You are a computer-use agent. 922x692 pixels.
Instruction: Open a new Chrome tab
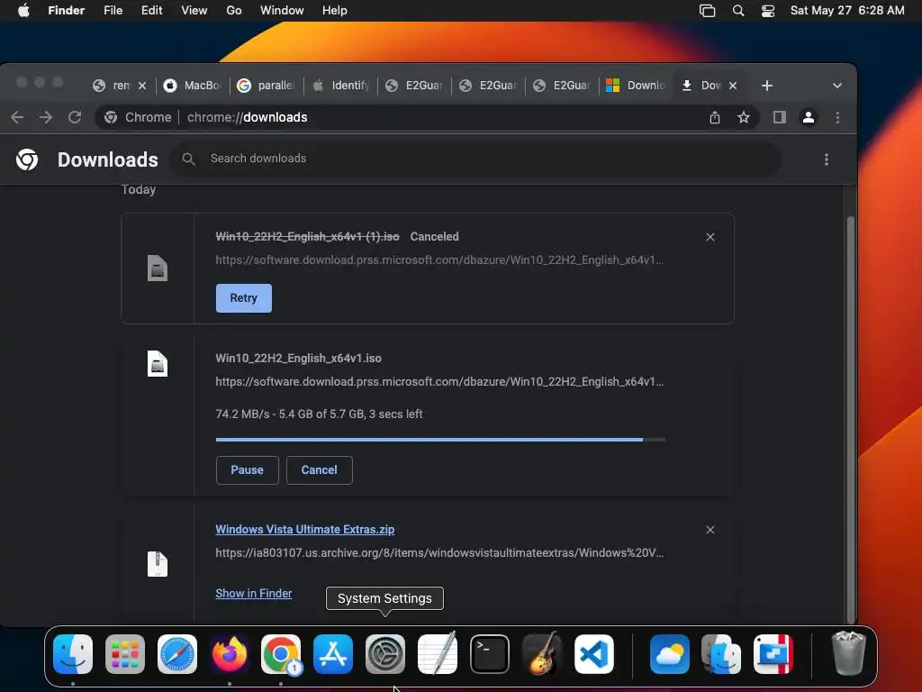767,86
